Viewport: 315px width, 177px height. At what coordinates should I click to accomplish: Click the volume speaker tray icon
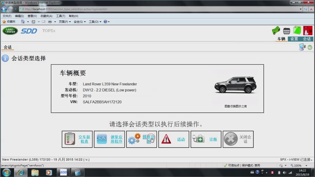point(284,173)
